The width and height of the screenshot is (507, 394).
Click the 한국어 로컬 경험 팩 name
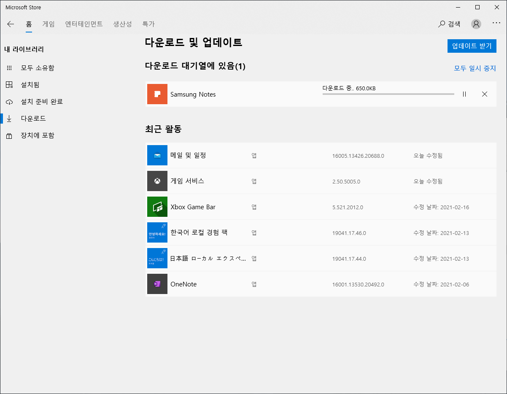[199, 232]
